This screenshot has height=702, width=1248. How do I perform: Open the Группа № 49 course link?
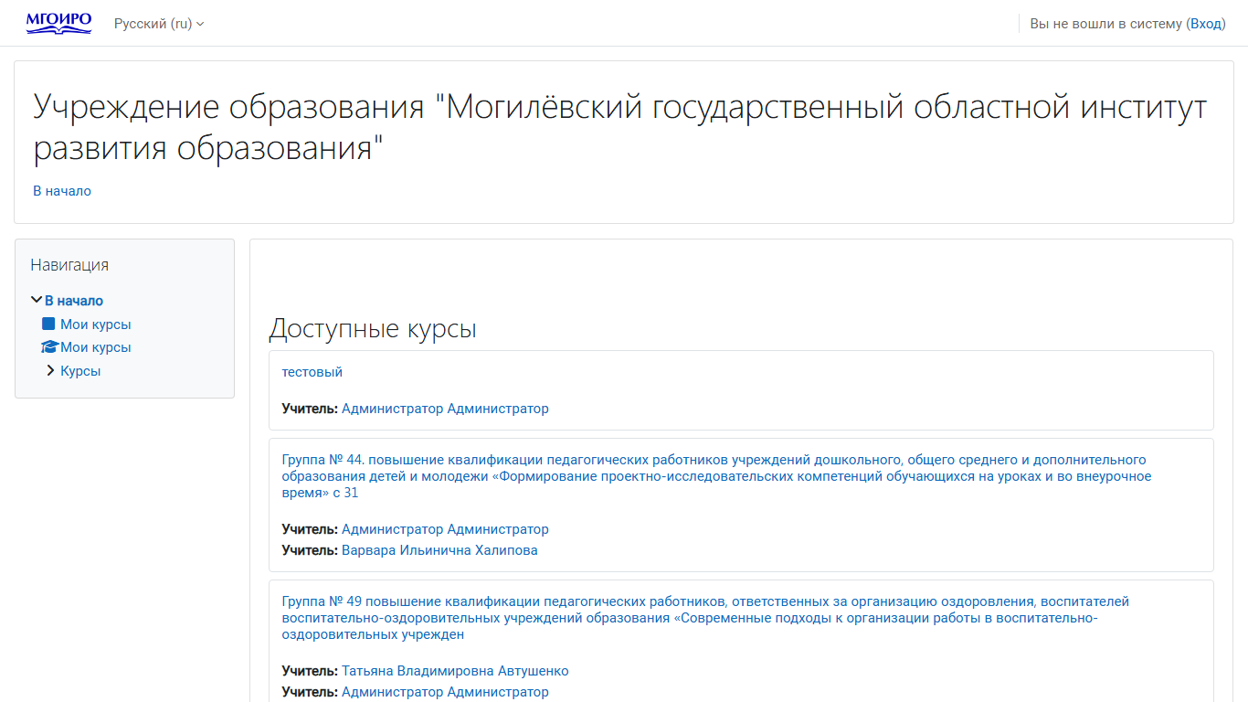706,618
